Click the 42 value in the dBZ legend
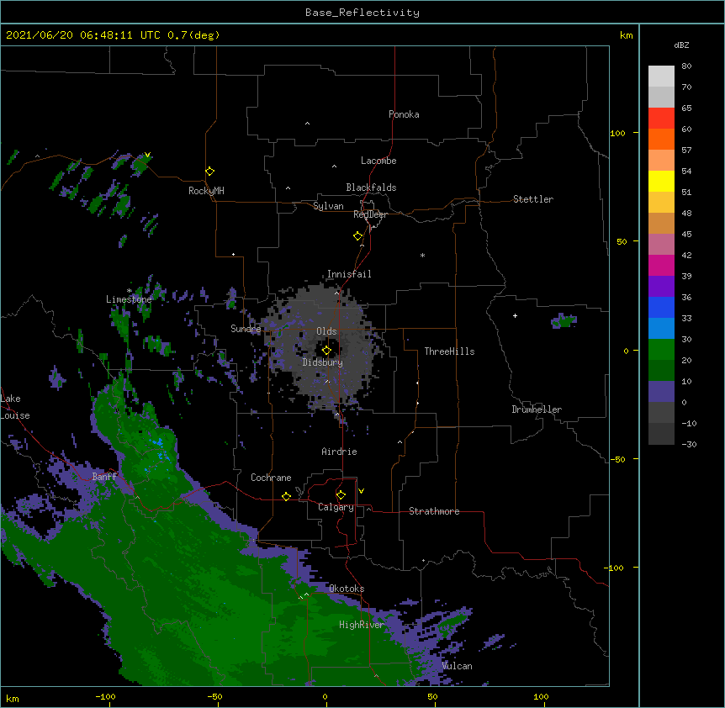Image resolution: width=725 pixels, height=708 pixels. pyautogui.click(x=686, y=255)
